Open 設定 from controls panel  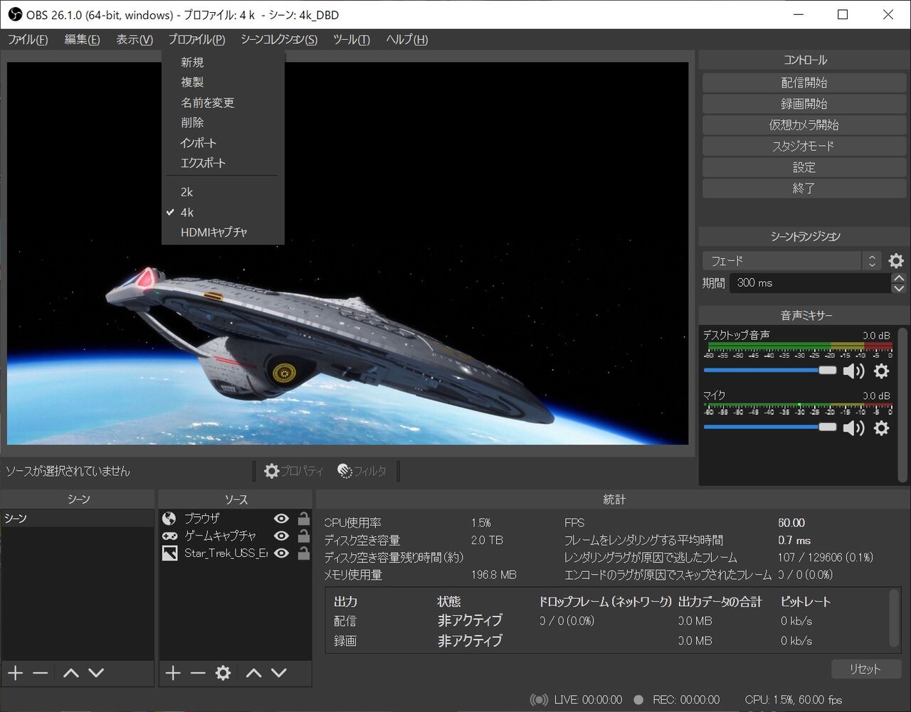click(804, 167)
